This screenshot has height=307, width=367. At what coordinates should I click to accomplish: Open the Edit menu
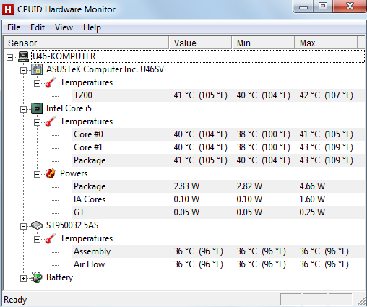click(38, 27)
